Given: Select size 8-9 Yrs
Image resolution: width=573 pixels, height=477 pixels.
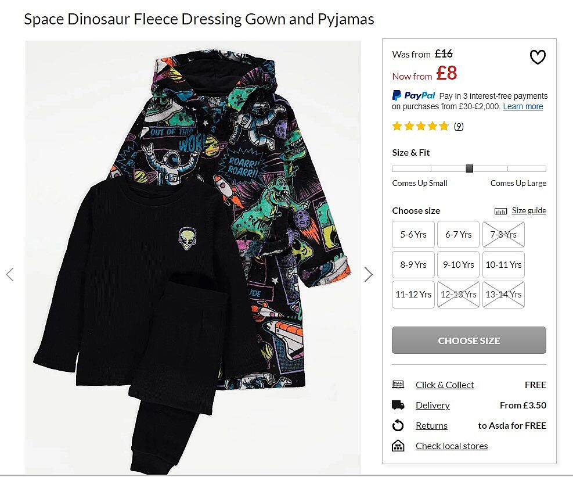Looking at the screenshot, I should 413,264.
